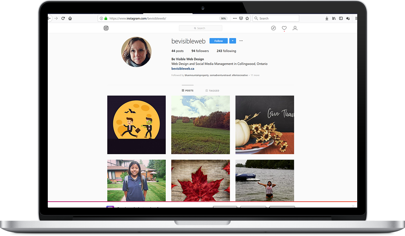The height and width of the screenshot is (236, 405).
Task: Open the Firefox account icon
Action: (348, 18)
